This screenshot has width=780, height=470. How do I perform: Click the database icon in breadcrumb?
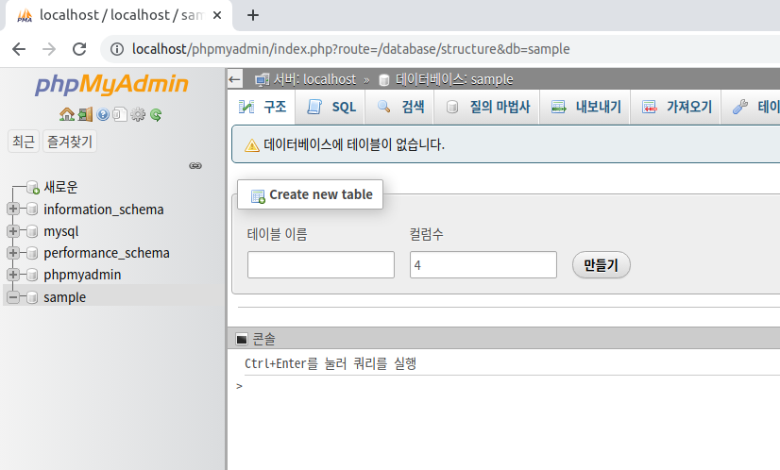383,79
